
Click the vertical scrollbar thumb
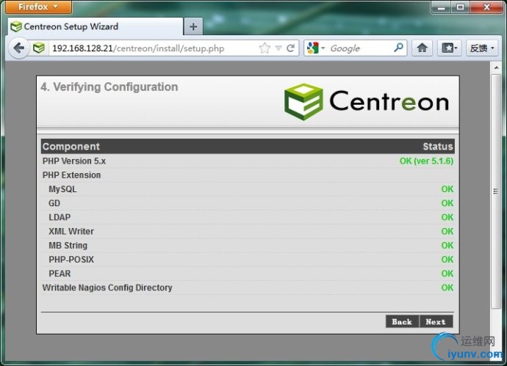(496, 191)
